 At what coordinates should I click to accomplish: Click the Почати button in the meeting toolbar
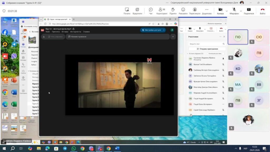point(127,11)
